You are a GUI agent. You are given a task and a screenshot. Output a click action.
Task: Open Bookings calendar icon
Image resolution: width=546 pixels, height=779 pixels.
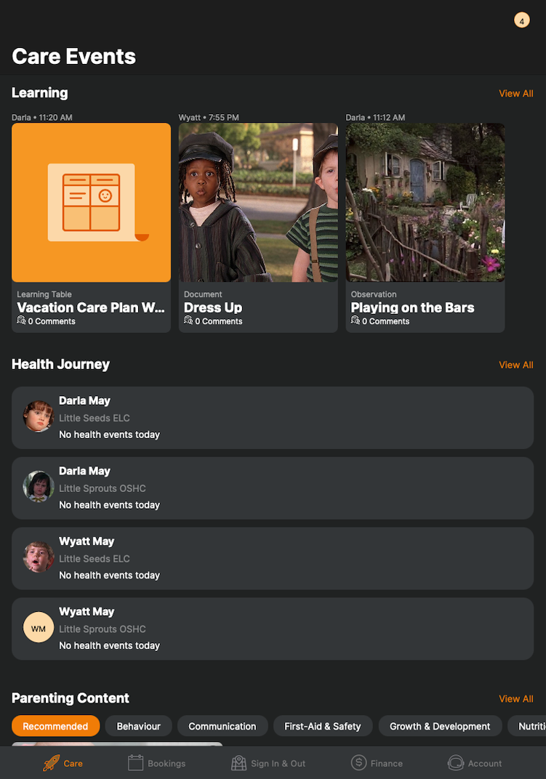(135, 762)
